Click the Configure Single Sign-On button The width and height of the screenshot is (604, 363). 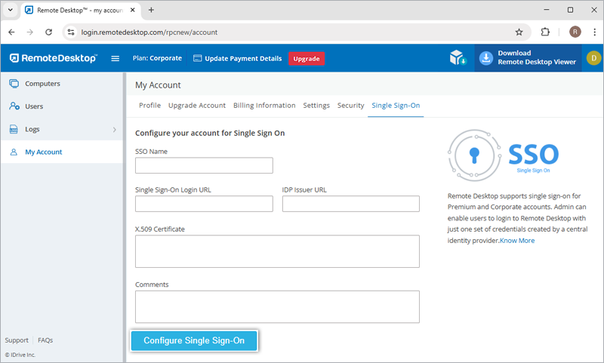tap(194, 341)
